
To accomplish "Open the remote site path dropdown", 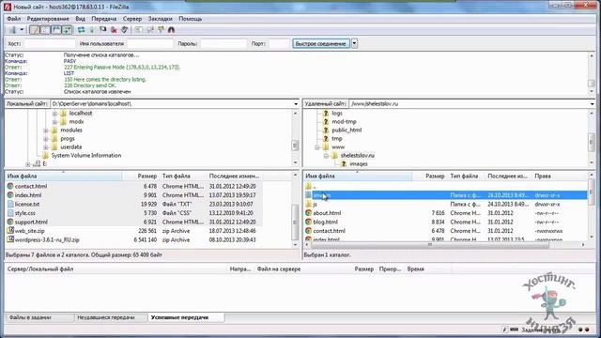I will pyautogui.click(x=592, y=104).
